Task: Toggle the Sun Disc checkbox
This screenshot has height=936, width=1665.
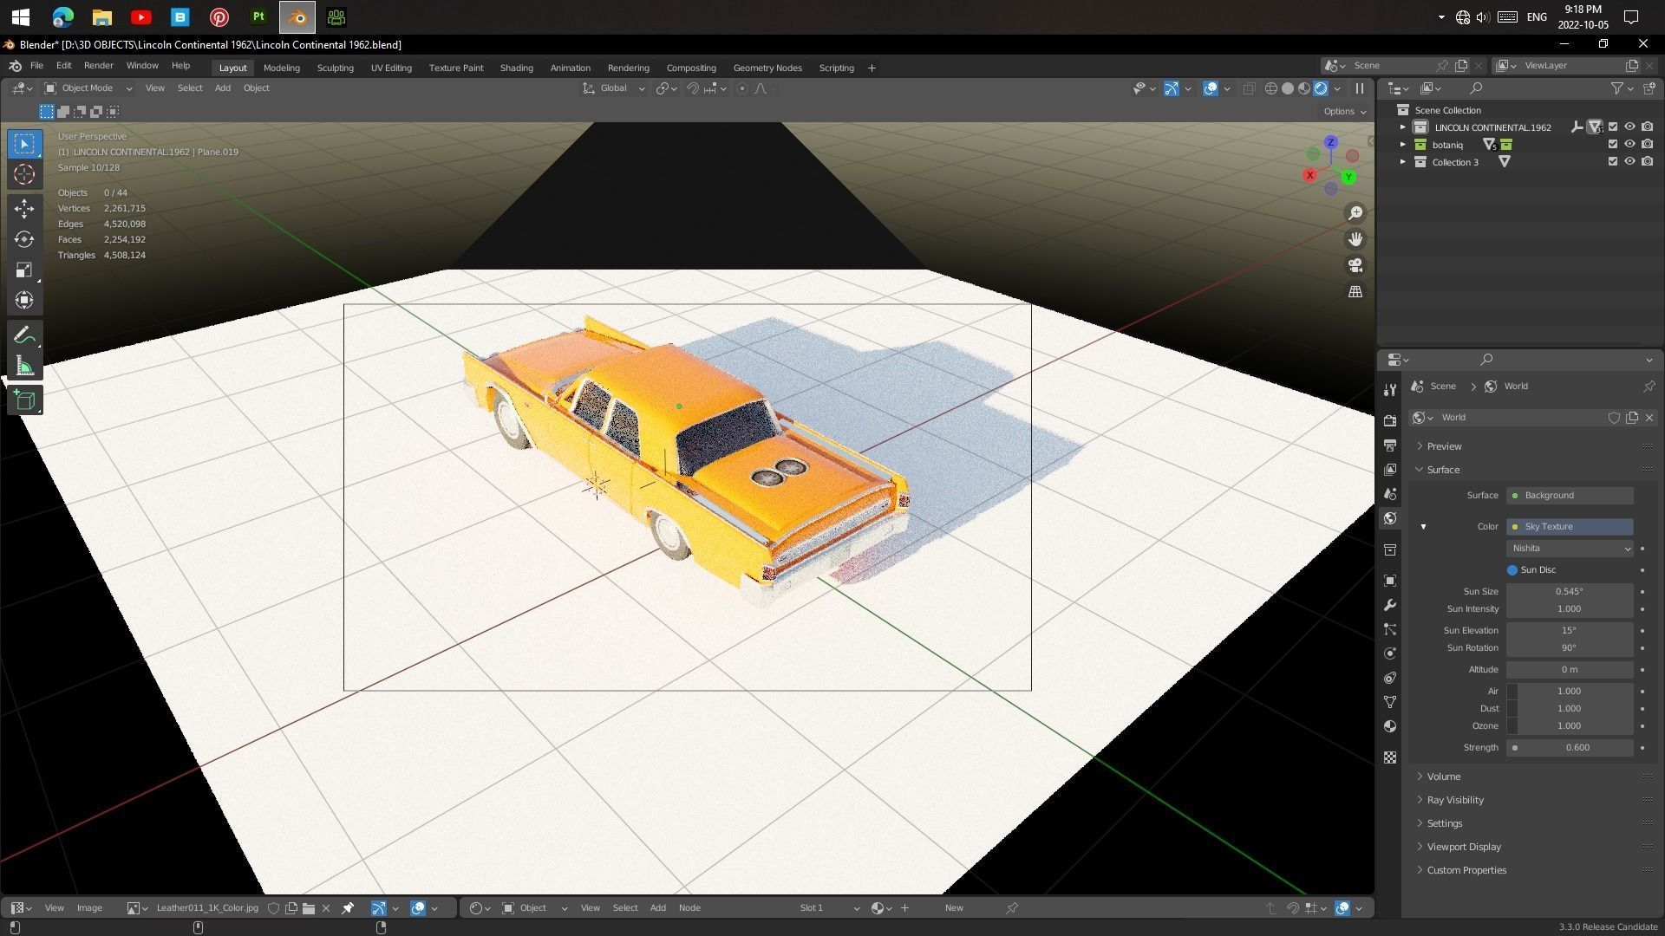Action: (x=1512, y=570)
